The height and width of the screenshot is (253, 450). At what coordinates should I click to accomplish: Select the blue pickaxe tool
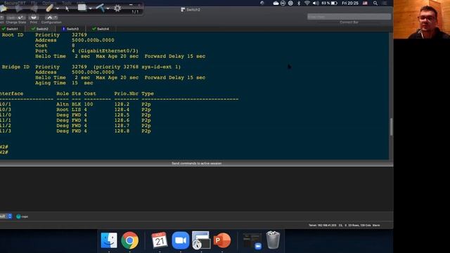100,8
